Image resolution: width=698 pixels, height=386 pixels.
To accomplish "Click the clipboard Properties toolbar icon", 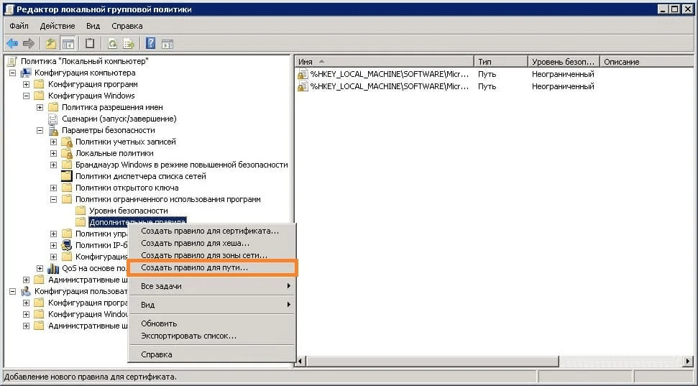I will 91,43.
